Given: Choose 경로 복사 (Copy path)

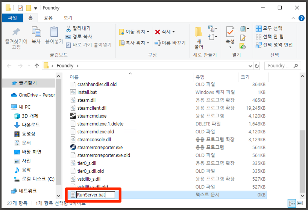Looking at the screenshot, I should [x=79, y=36].
